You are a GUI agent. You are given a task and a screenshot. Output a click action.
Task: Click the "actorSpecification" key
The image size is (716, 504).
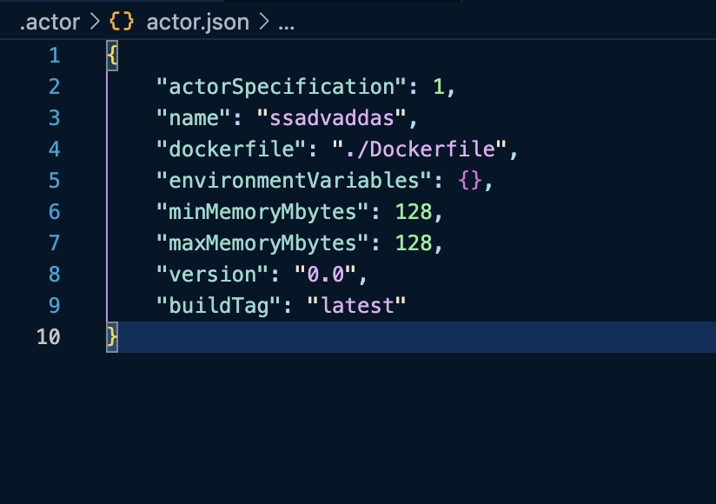click(281, 87)
